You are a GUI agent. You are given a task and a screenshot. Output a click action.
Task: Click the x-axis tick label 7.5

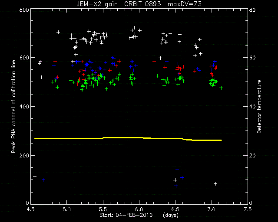pos(248,209)
